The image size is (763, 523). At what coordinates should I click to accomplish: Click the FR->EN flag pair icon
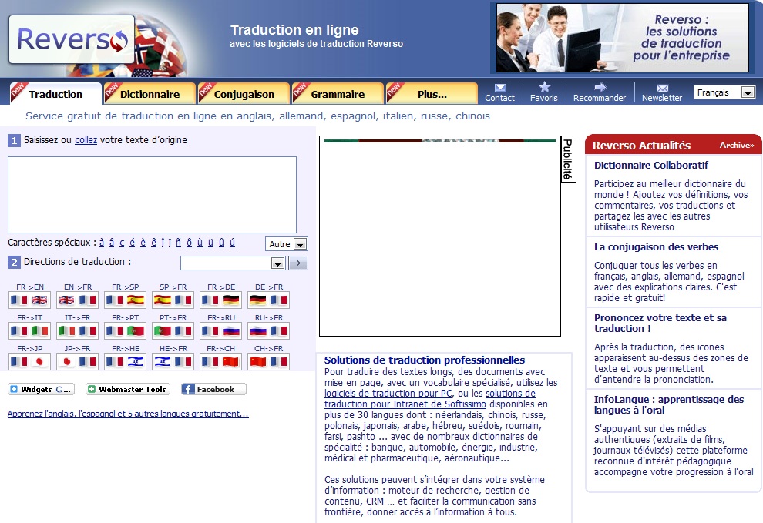pos(30,300)
